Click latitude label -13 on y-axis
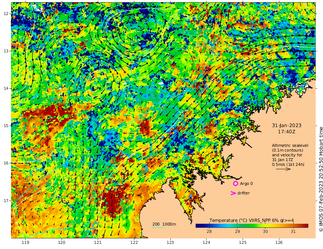The height and width of the screenshot is (249, 323). pyautogui.click(x=6, y=51)
